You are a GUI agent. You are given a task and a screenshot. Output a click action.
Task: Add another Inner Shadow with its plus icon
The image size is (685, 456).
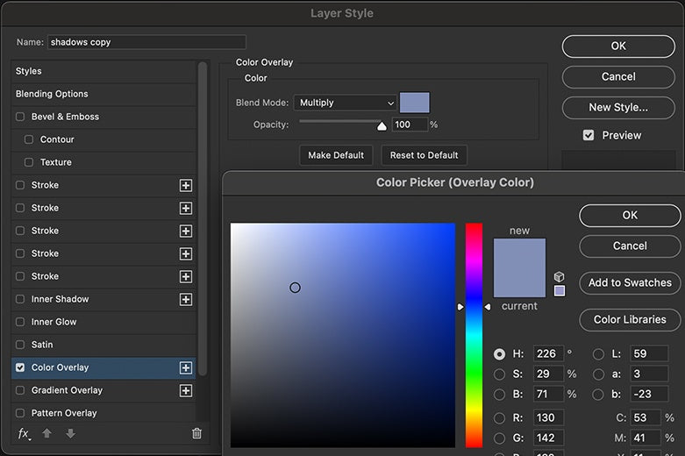186,299
